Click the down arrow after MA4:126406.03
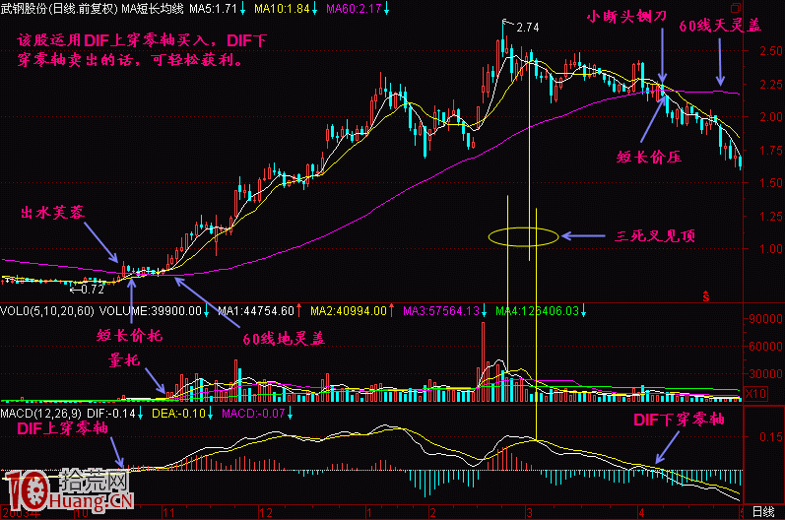 coord(583,311)
